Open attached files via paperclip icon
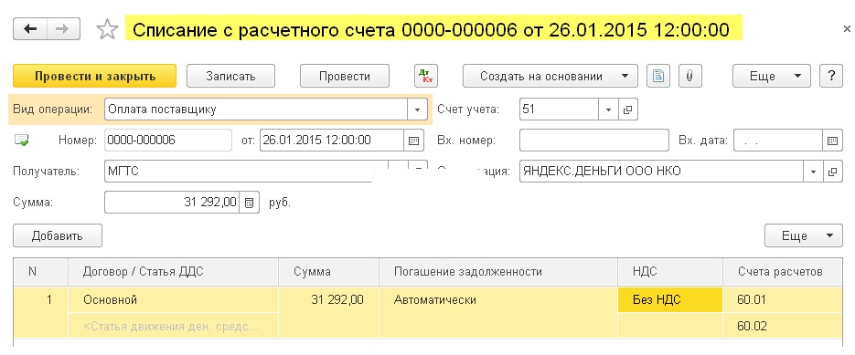The width and height of the screenshot is (855, 355). pos(689,77)
